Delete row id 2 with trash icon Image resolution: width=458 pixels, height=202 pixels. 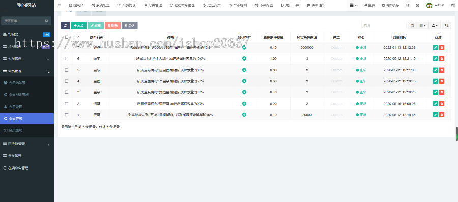pos(441,104)
